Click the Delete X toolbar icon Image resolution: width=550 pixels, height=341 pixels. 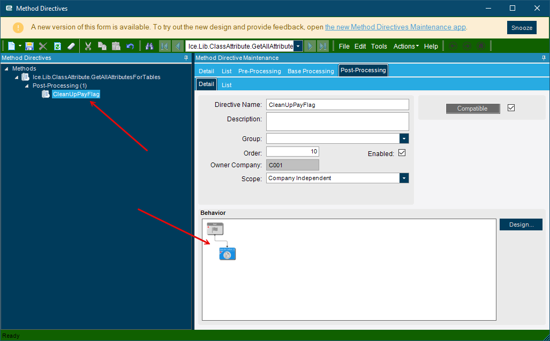[x=43, y=46]
